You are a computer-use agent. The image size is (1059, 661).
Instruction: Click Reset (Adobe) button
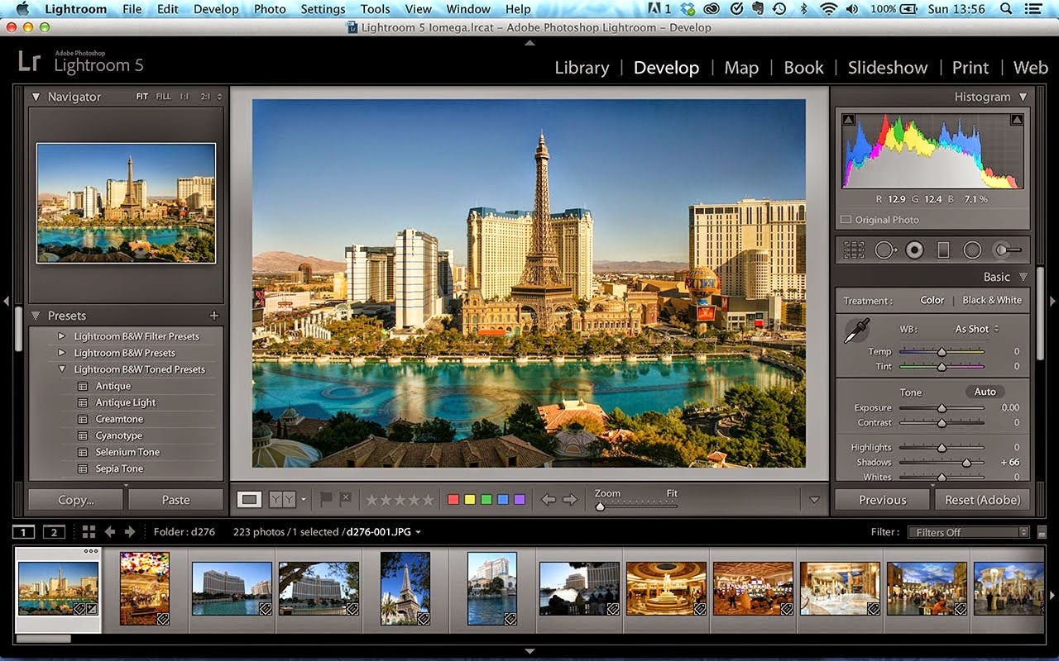(x=983, y=500)
